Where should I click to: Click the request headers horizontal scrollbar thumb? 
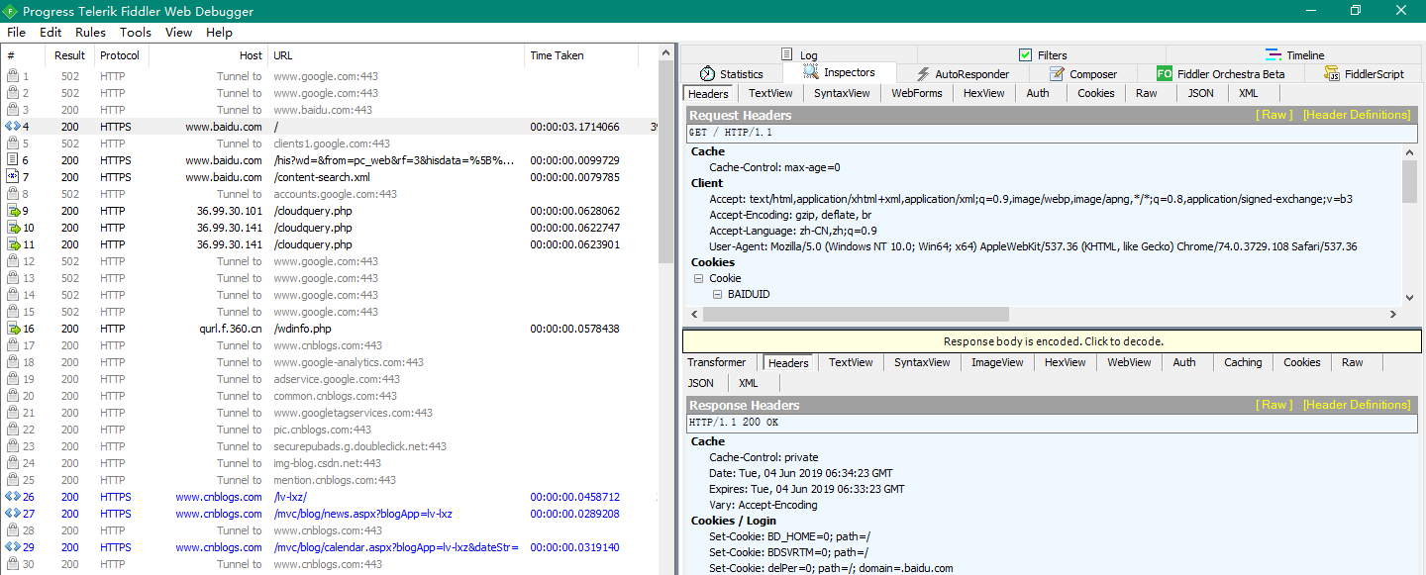pyautogui.click(x=856, y=314)
